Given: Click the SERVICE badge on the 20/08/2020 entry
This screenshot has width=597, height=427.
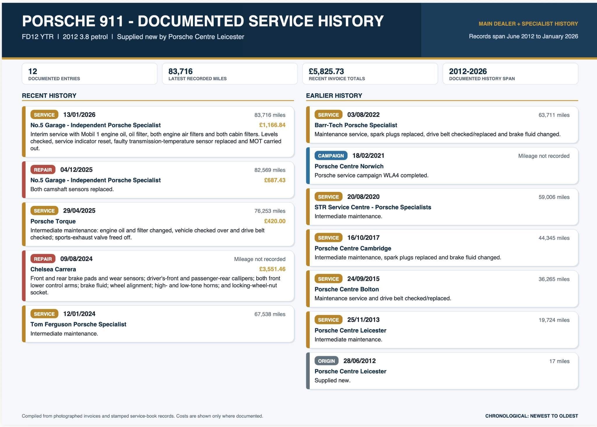Looking at the screenshot, I should tap(329, 197).
